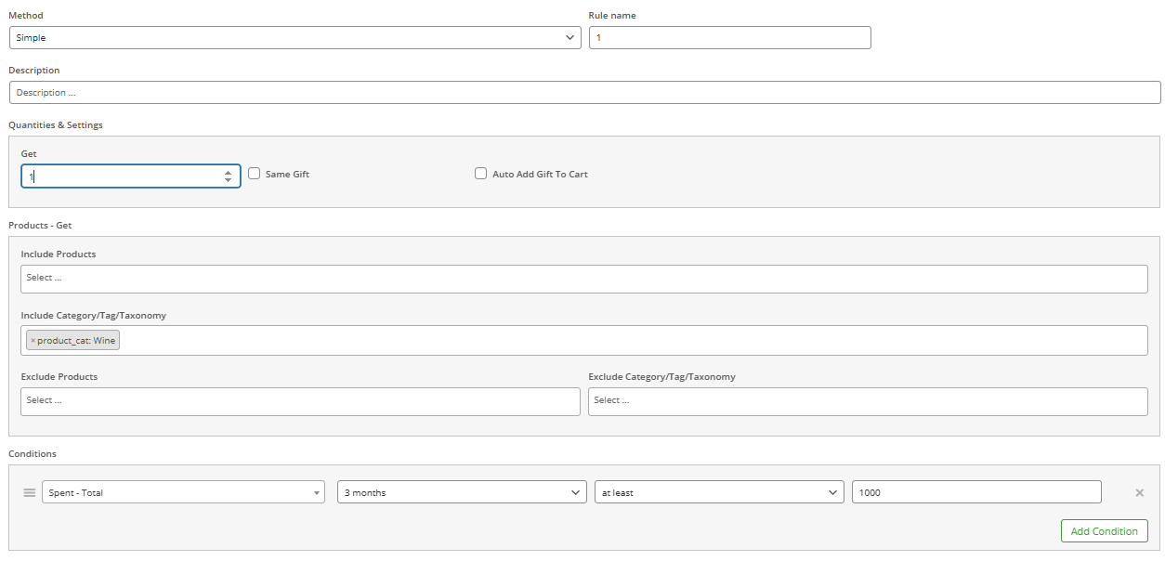Viewport: 1165px width, 561px height.
Task: Increase the Get quantity with up arrow
Action: tap(229, 172)
